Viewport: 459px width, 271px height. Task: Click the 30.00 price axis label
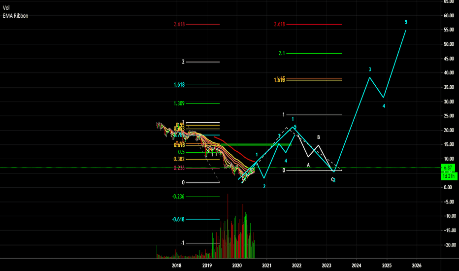[x=449, y=102]
